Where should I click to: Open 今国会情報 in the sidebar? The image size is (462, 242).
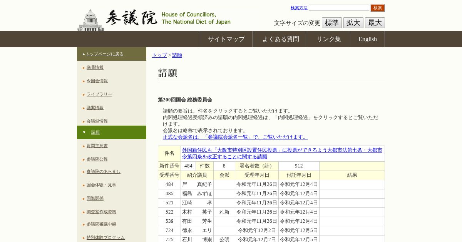click(x=97, y=81)
